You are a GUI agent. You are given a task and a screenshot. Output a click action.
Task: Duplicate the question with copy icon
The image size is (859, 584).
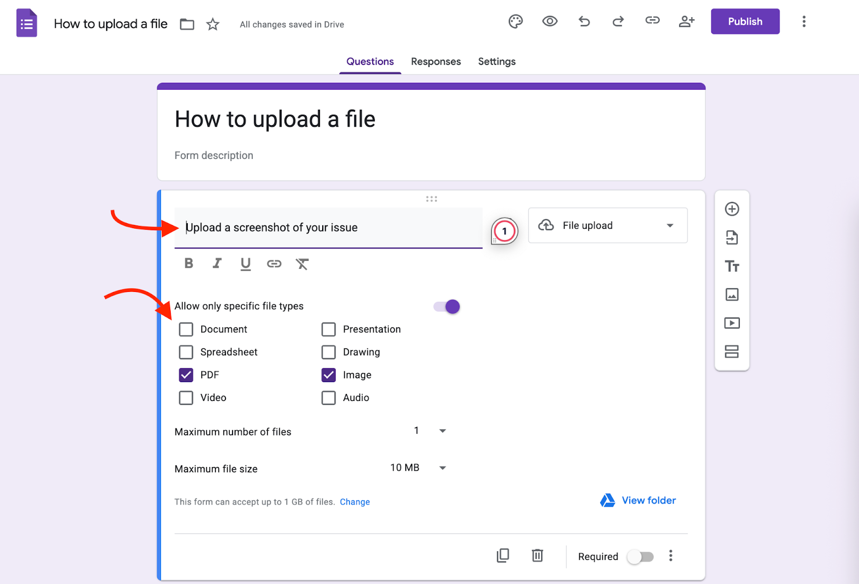503,556
